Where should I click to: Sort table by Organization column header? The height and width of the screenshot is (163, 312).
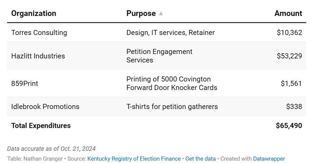tap(34, 14)
